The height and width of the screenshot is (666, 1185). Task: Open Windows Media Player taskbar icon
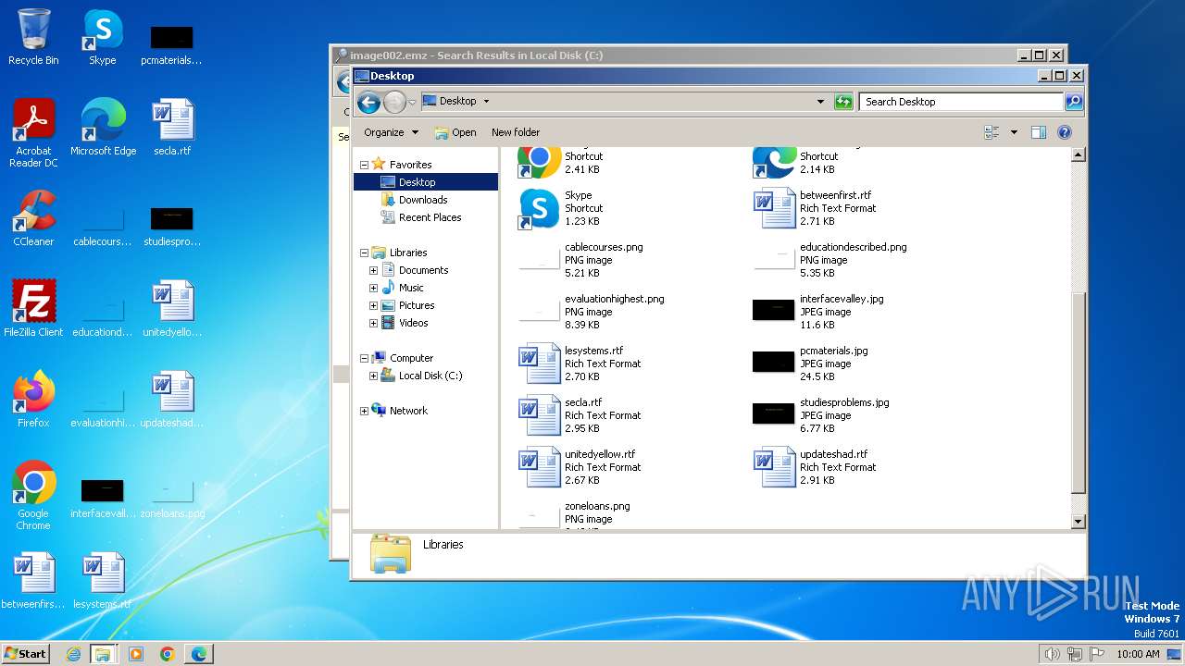136,654
